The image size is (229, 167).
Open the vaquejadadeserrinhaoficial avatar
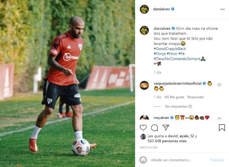click(x=144, y=85)
